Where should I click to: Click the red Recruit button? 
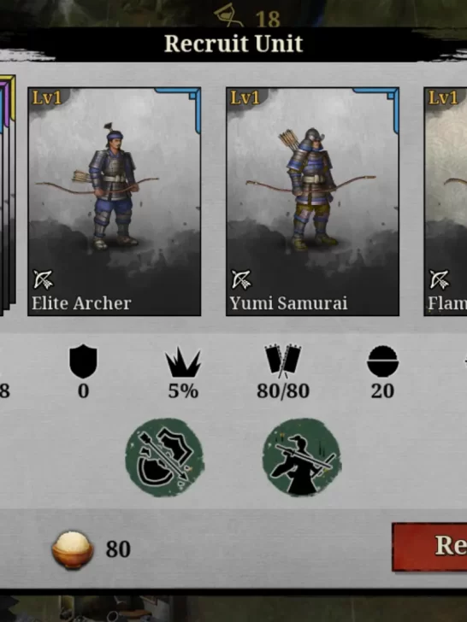click(x=429, y=547)
